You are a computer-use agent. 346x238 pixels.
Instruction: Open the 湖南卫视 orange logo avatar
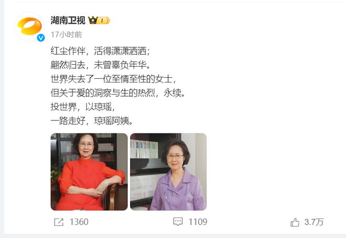point(29,27)
